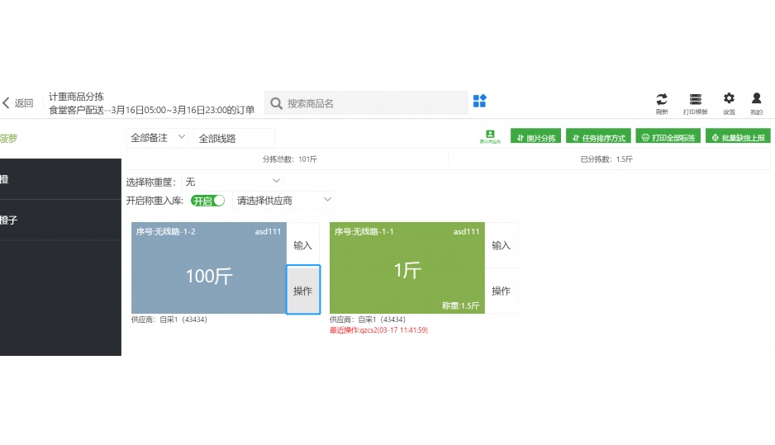Screen dimensions: 775x445
Task: Select 橙子 in the product sidebar
Action: (x=10, y=220)
